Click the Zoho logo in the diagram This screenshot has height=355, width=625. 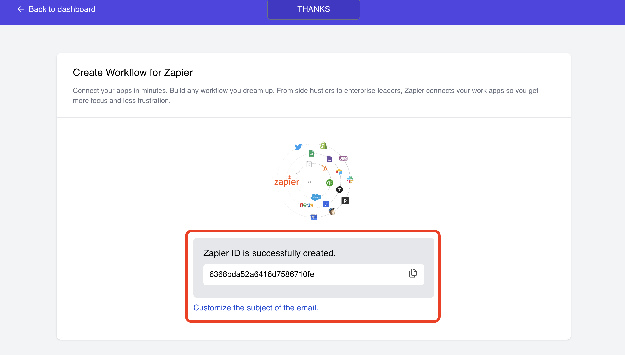[x=306, y=205]
